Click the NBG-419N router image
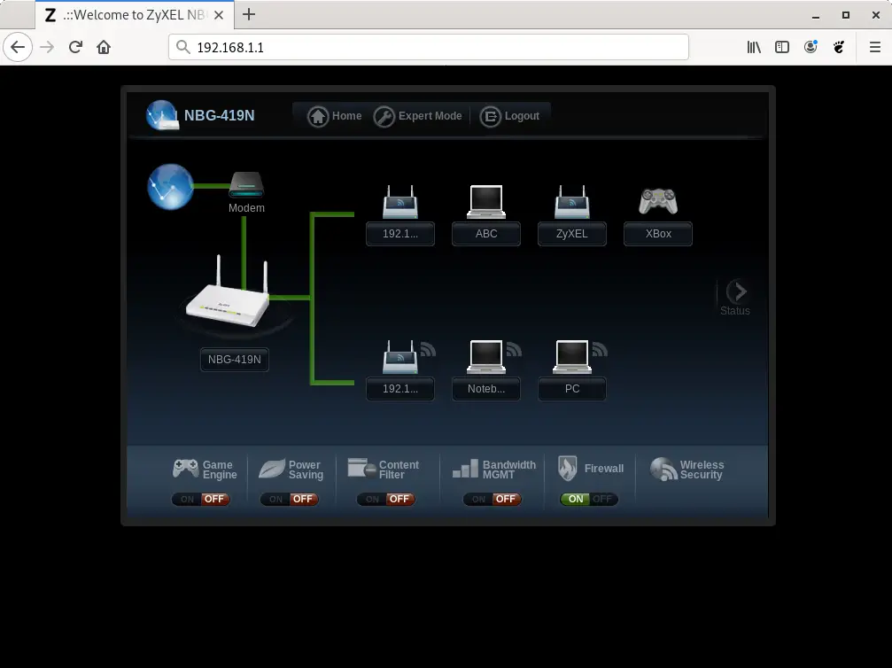 coord(228,293)
